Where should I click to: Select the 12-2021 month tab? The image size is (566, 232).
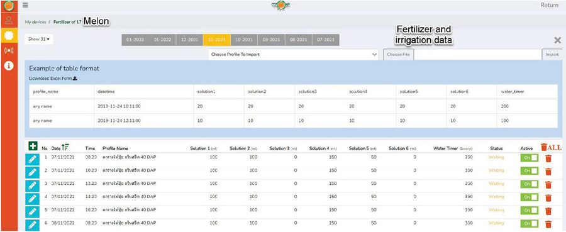(189, 40)
